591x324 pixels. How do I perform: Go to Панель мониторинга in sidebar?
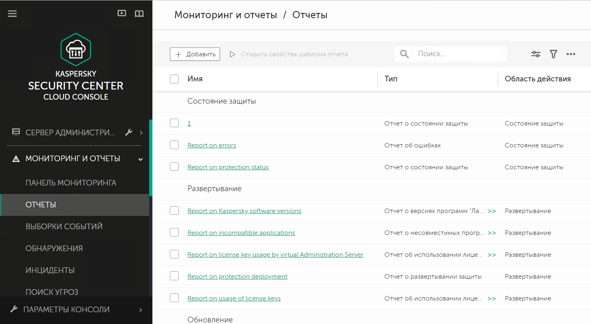point(71,183)
